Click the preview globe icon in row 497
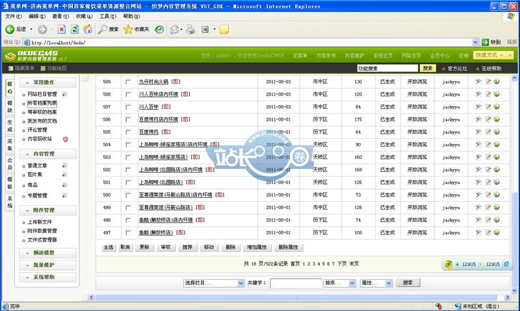 [x=497, y=232]
